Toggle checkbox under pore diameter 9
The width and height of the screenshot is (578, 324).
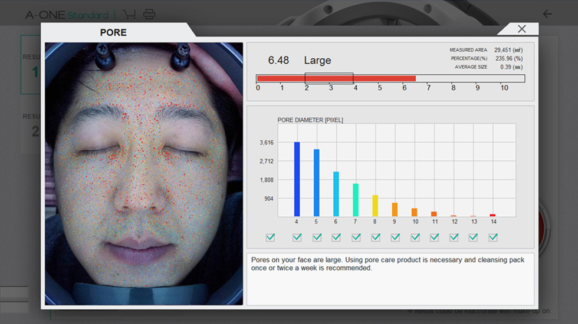pyautogui.click(x=395, y=237)
